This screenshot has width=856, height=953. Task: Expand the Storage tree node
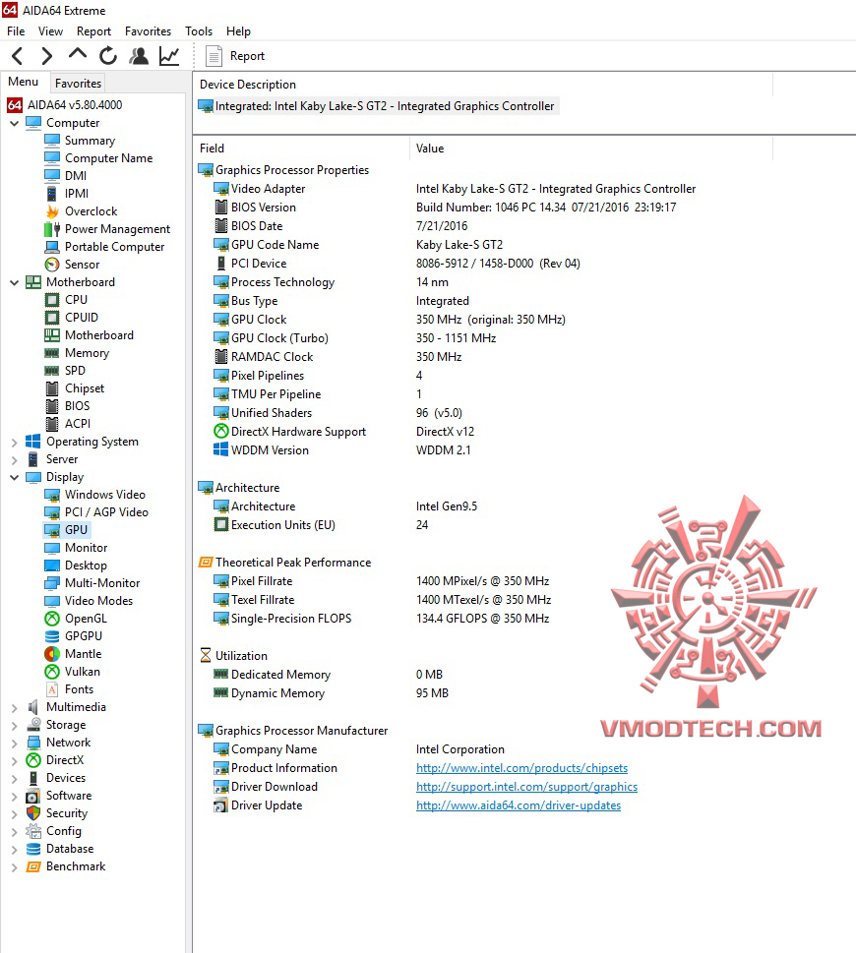[x=15, y=726]
